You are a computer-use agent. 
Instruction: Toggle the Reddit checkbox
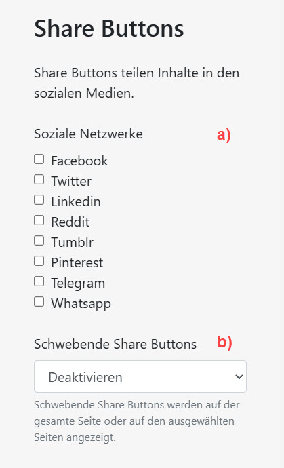(39, 220)
